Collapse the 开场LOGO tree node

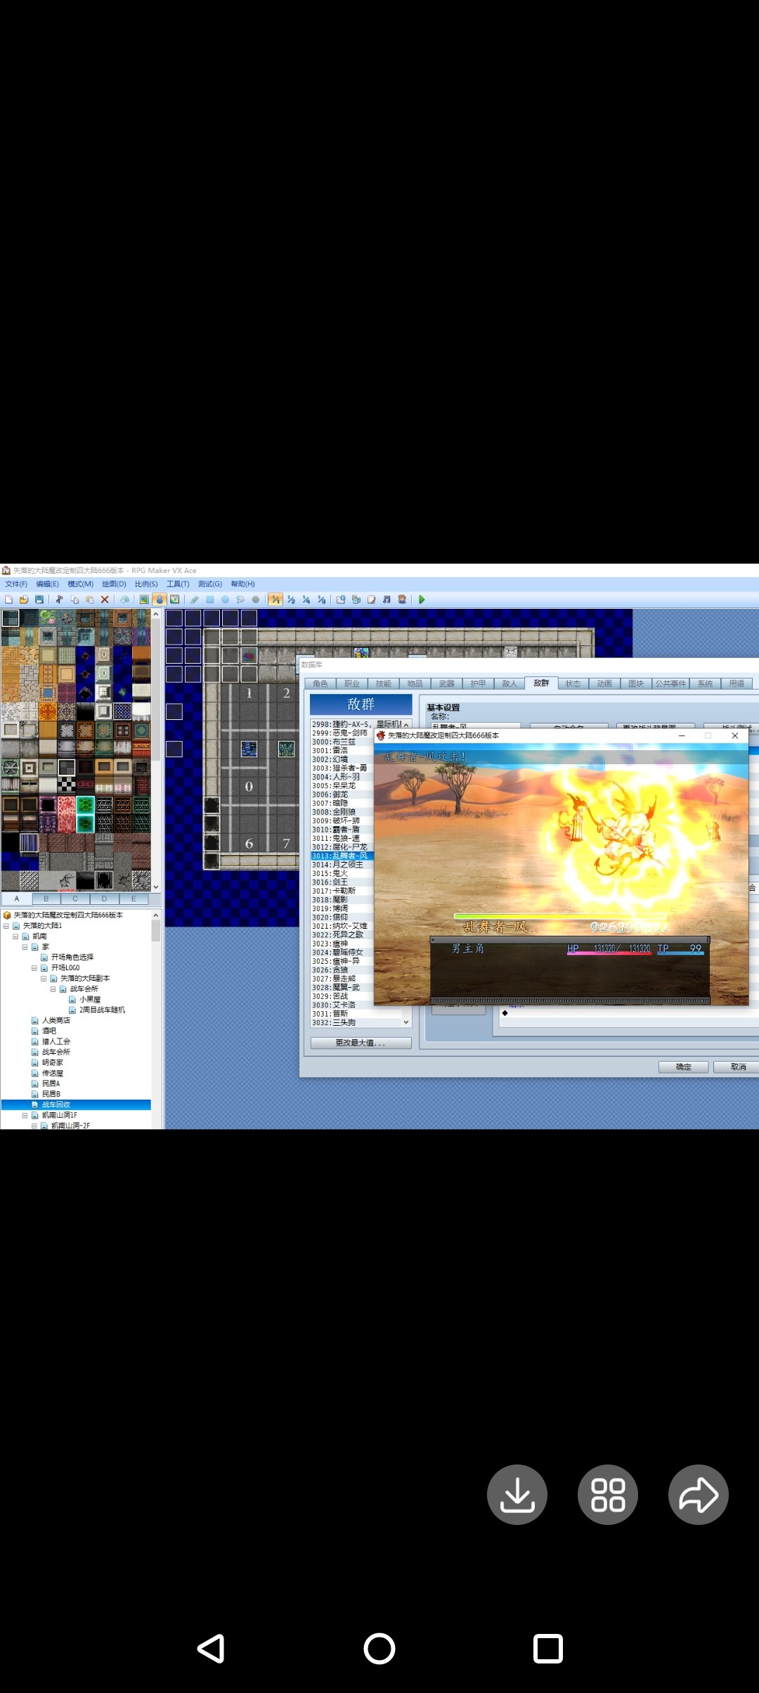coord(34,968)
